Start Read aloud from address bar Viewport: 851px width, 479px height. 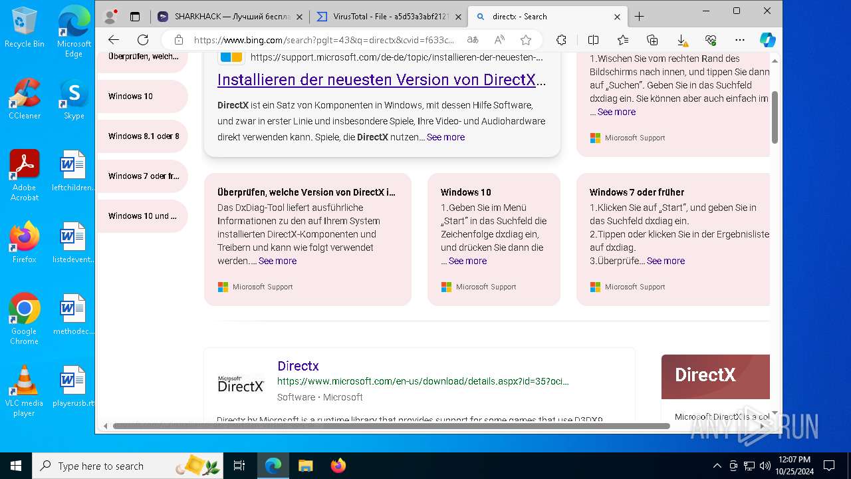click(x=499, y=40)
